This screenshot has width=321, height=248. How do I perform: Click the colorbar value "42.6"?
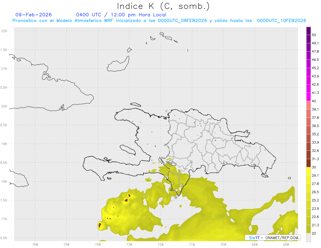pyautogui.click(x=315, y=85)
